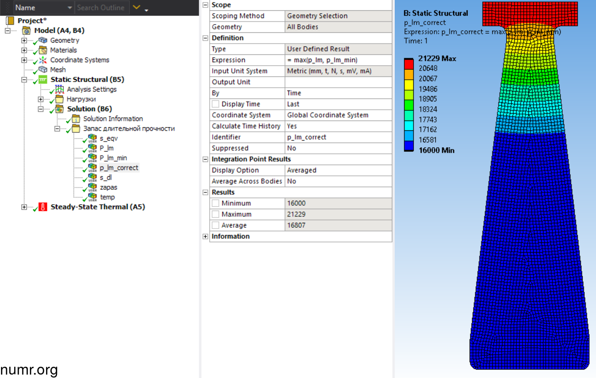
Task: Toggle the Display Time checkbox
Action: coord(215,104)
